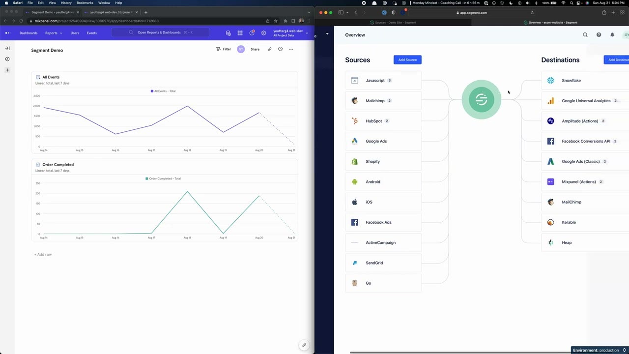Open the Mixpanel (Actions) destination
629x354 pixels.
tap(585, 182)
